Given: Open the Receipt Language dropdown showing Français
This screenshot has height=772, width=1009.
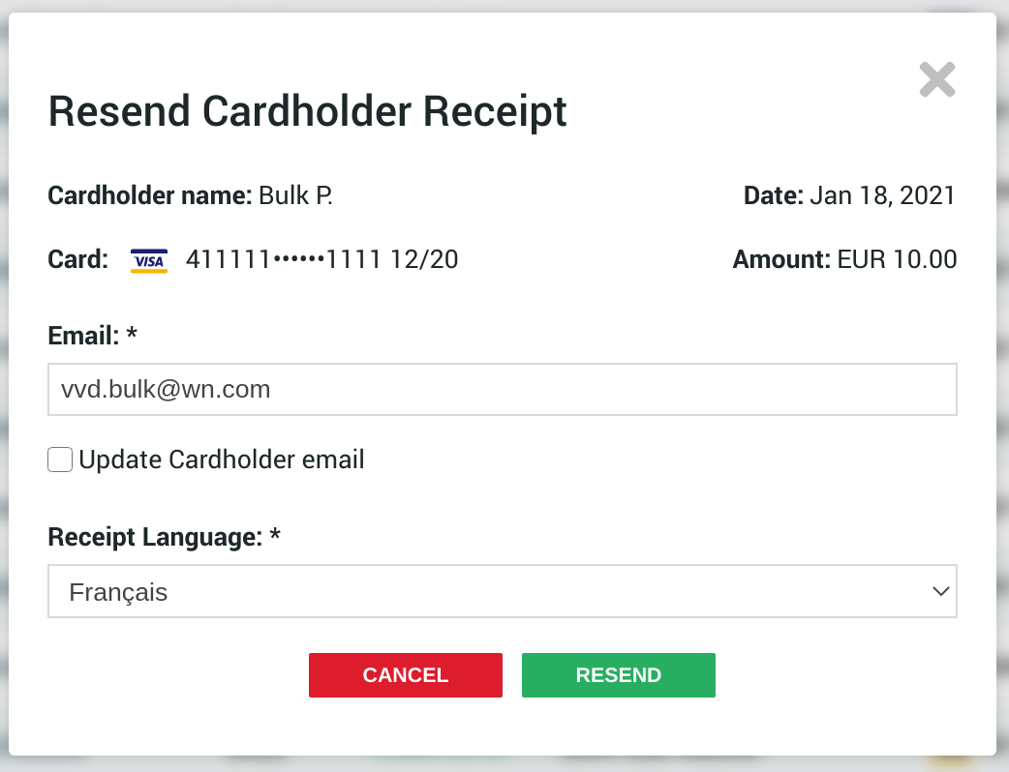Looking at the screenshot, I should pos(502,591).
